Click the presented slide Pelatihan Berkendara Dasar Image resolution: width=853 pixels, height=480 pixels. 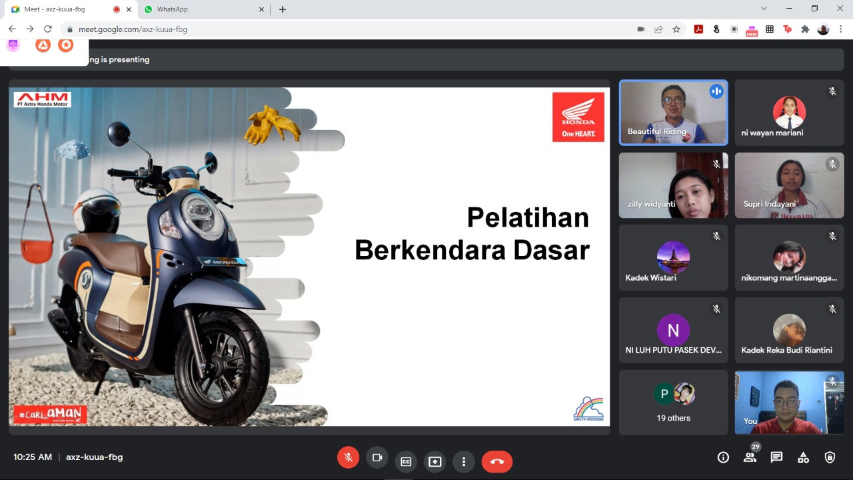click(309, 257)
